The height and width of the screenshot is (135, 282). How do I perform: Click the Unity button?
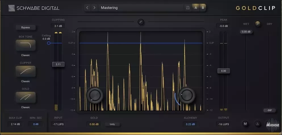(x=112, y=124)
